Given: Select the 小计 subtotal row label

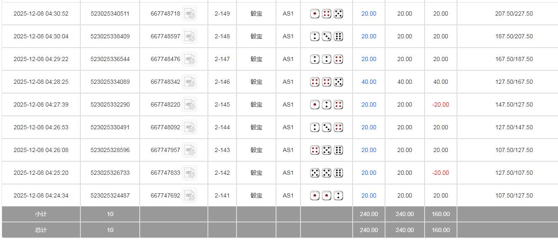Looking at the screenshot, I should (41, 214).
